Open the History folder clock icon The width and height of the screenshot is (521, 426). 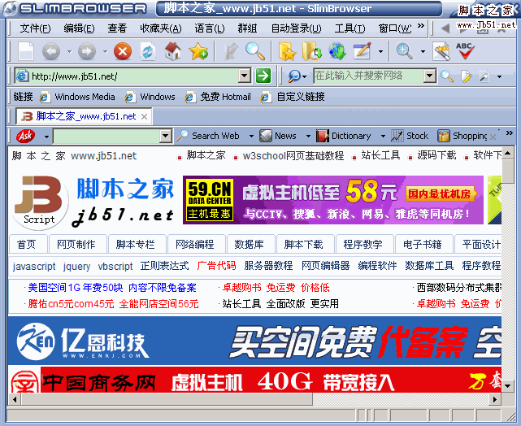point(311,51)
